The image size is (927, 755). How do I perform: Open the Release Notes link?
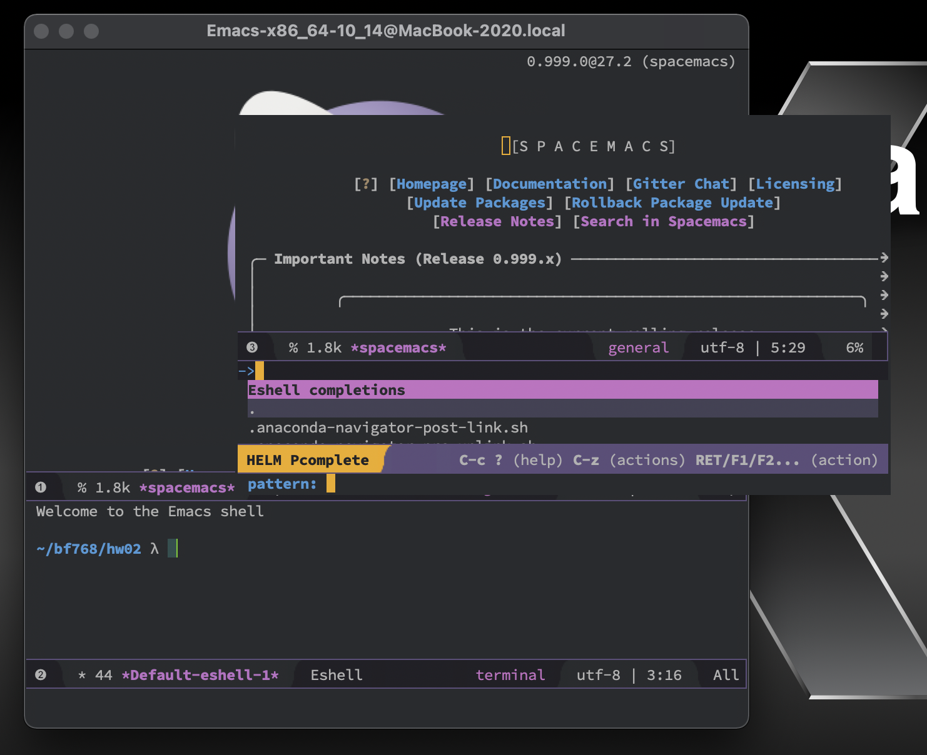click(x=497, y=221)
